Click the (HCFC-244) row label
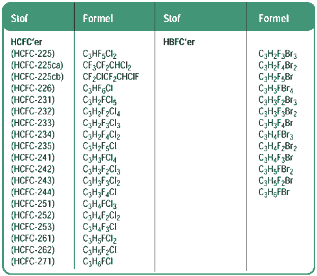Viewport: 317px width, 276px height. click(33, 192)
